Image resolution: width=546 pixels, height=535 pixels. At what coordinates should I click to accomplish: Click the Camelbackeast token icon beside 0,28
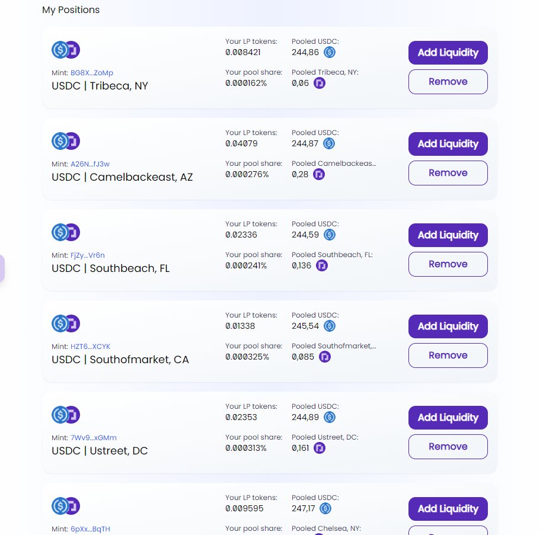pyautogui.click(x=318, y=174)
